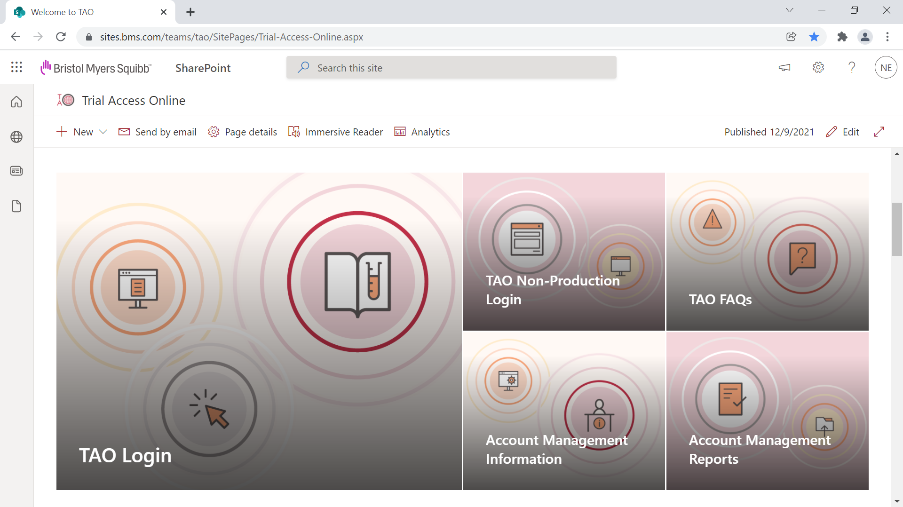The image size is (903, 507).
Task: Open the Chrome tab search chevron
Action: pyautogui.click(x=790, y=10)
